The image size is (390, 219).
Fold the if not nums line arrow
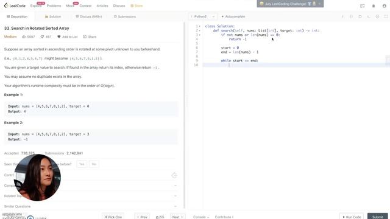199,35
